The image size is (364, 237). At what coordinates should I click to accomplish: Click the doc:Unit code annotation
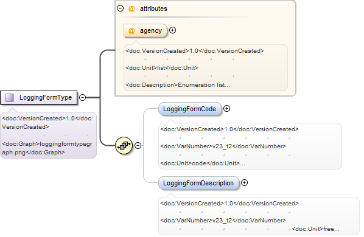coord(203,163)
